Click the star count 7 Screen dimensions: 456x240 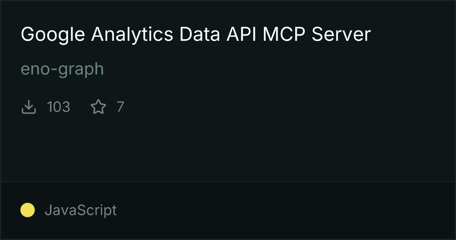[120, 107]
